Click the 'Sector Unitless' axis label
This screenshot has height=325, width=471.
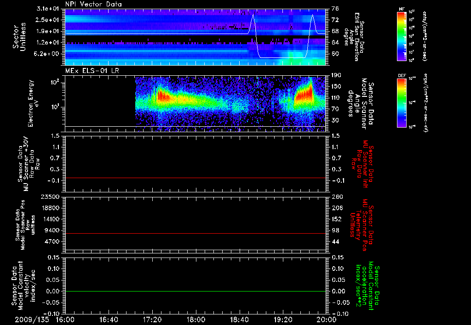tap(19, 37)
